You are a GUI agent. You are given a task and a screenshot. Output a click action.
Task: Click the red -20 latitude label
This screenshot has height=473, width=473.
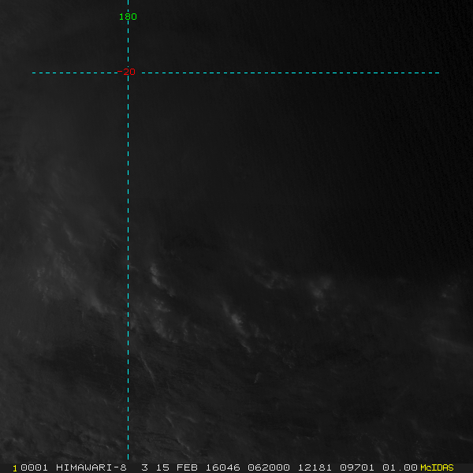click(x=126, y=72)
